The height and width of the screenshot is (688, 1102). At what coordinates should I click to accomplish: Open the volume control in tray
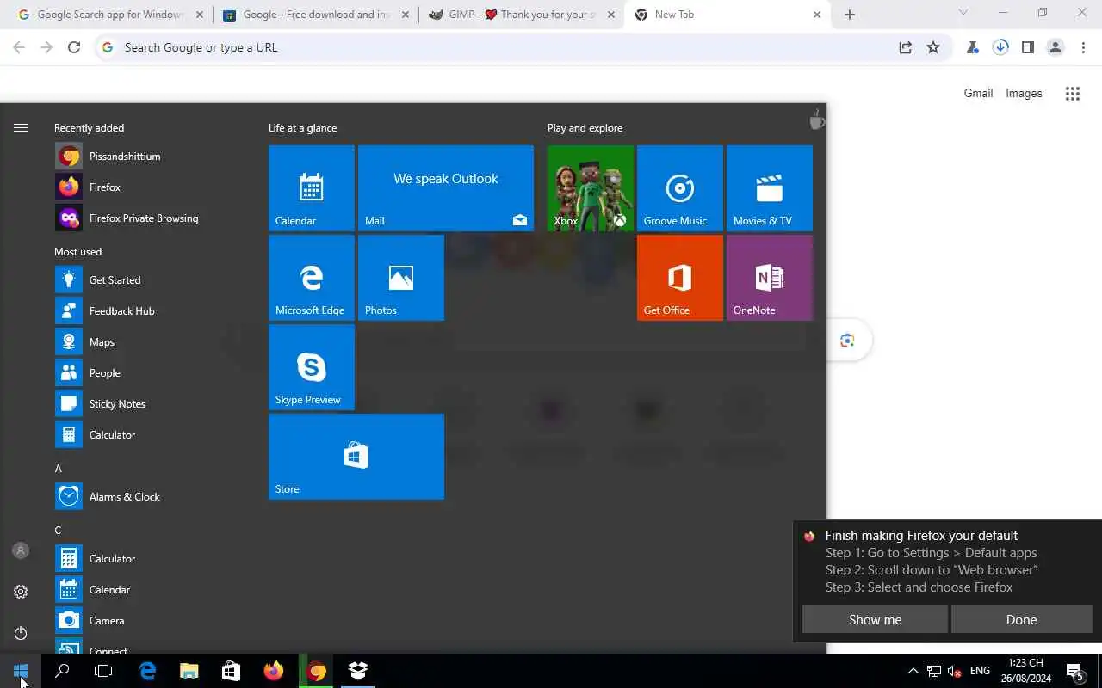[954, 671]
